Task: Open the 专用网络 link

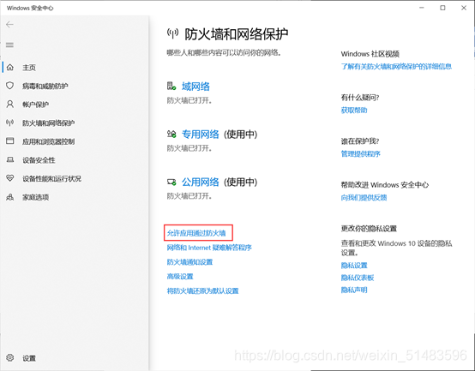Action: click(x=201, y=134)
